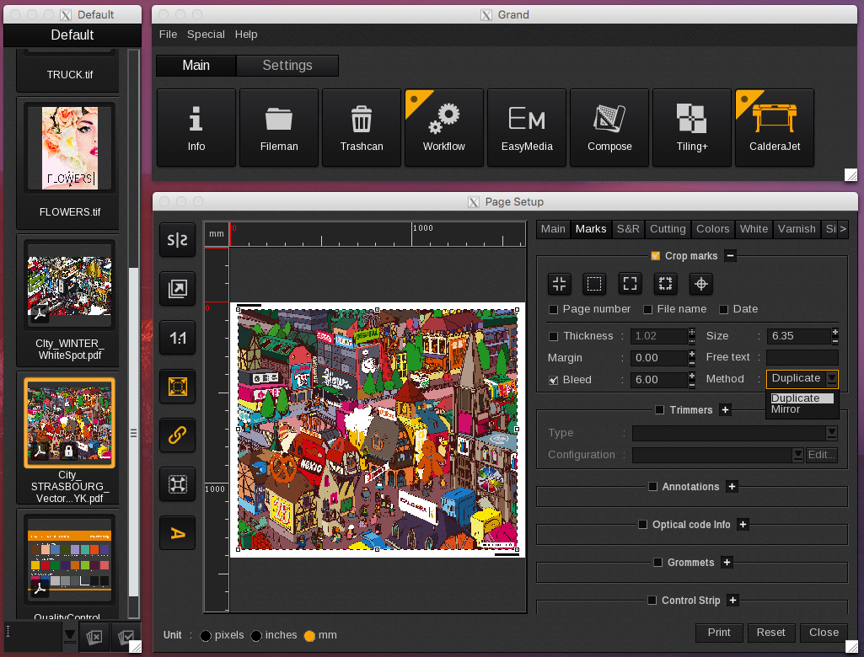Click the Reset button

[x=770, y=633]
